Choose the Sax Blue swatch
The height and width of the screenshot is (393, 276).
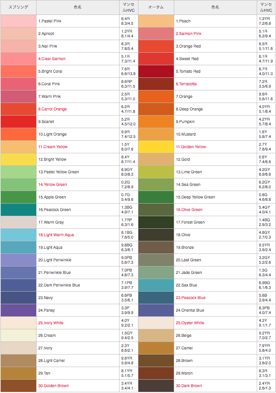point(156,285)
